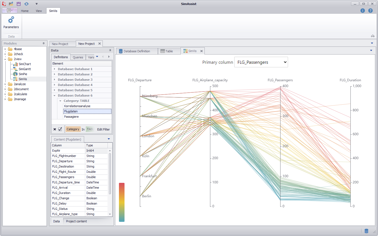
Task: Pin the Modules panel
Action: pos(43,43)
